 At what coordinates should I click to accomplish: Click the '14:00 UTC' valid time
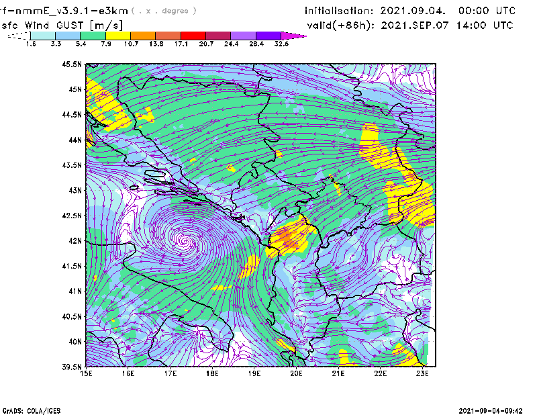pos(485,26)
